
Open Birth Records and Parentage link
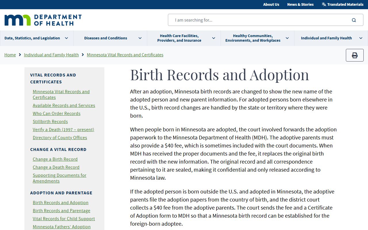pyautogui.click(x=62, y=210)
